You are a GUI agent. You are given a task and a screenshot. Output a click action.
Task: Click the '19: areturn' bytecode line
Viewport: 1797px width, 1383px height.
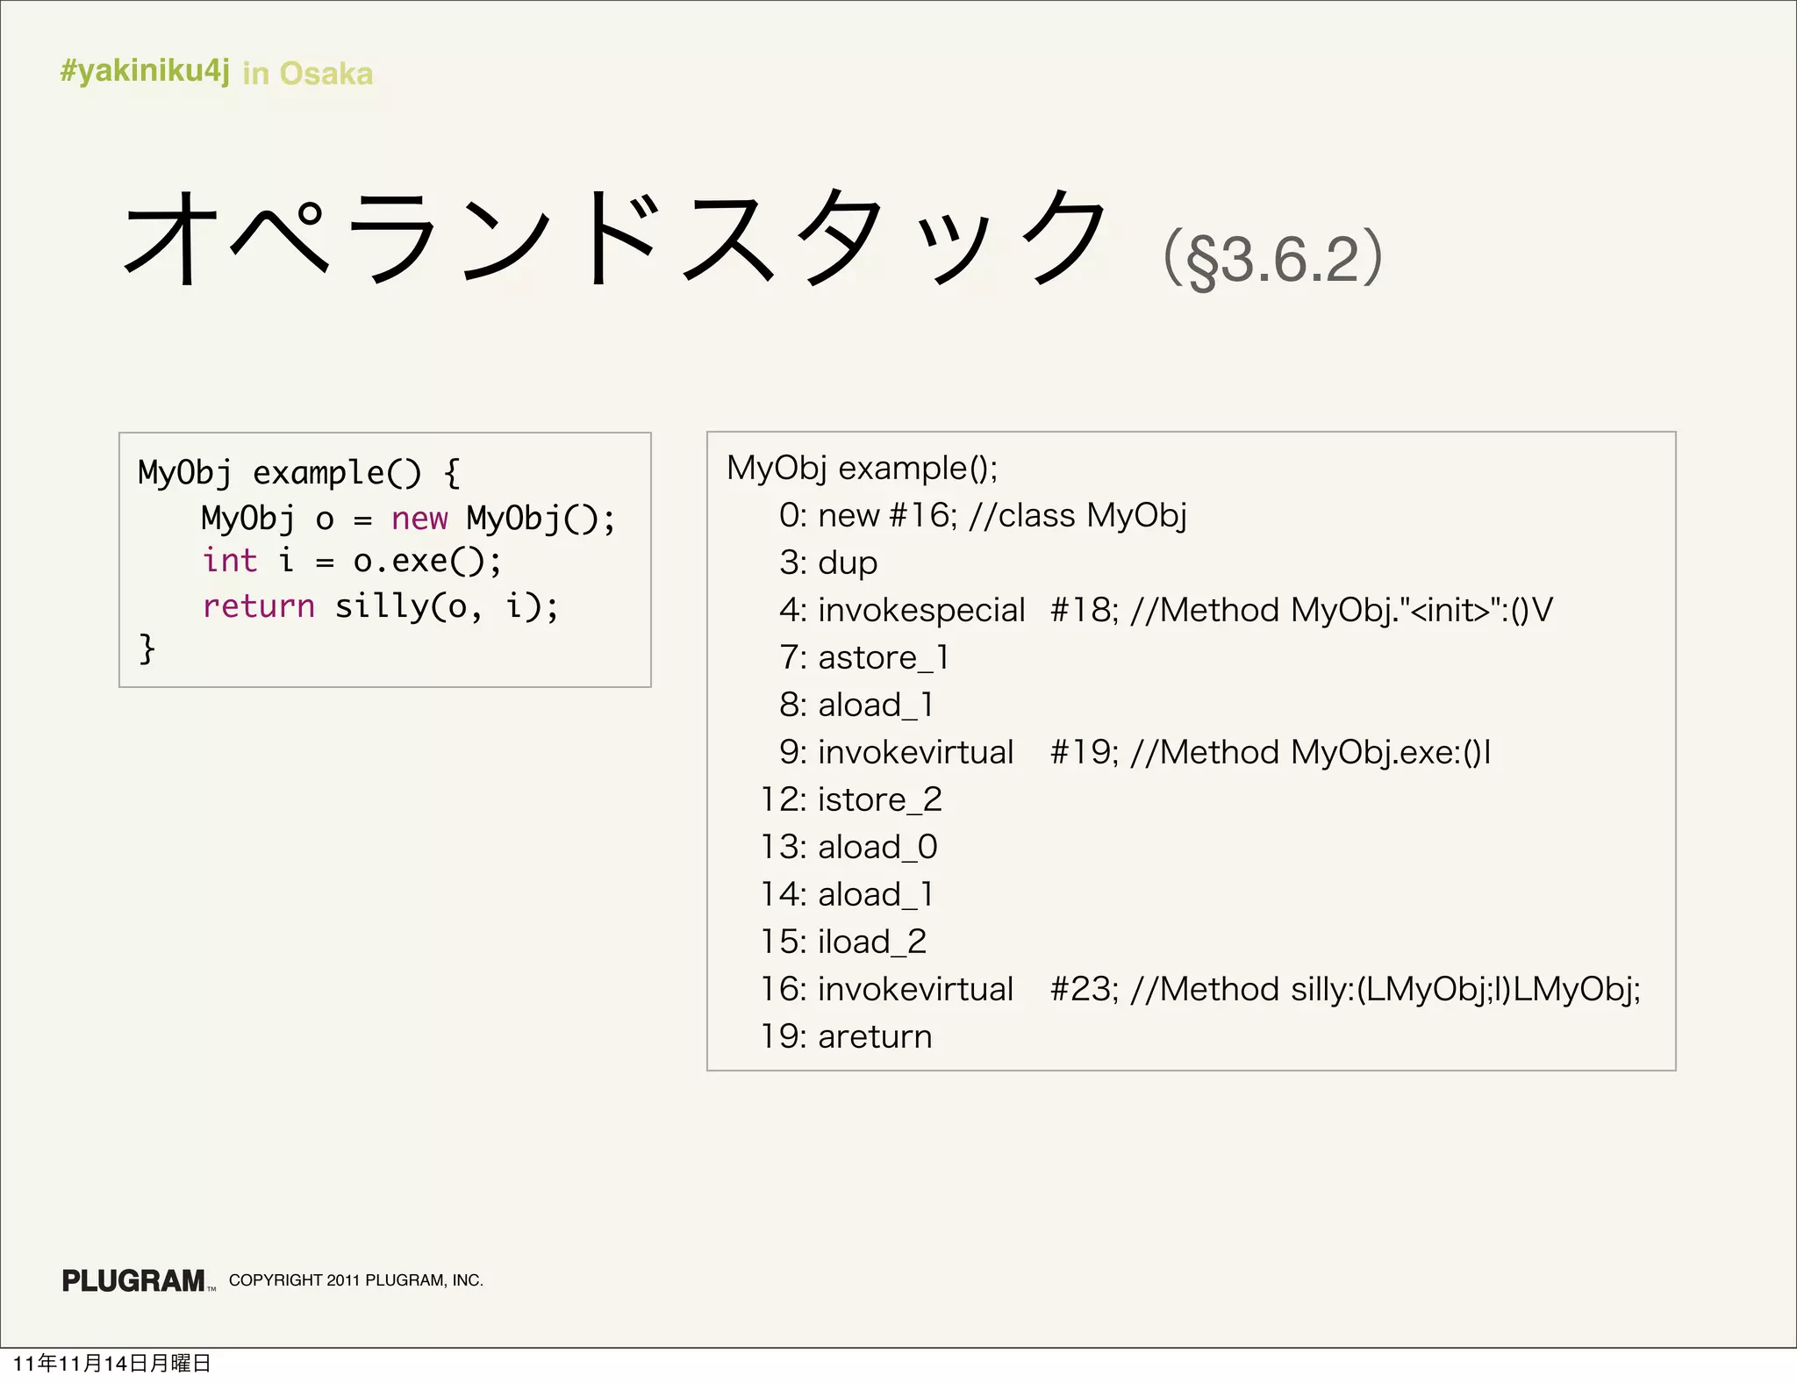click(x=846, y=1036)
